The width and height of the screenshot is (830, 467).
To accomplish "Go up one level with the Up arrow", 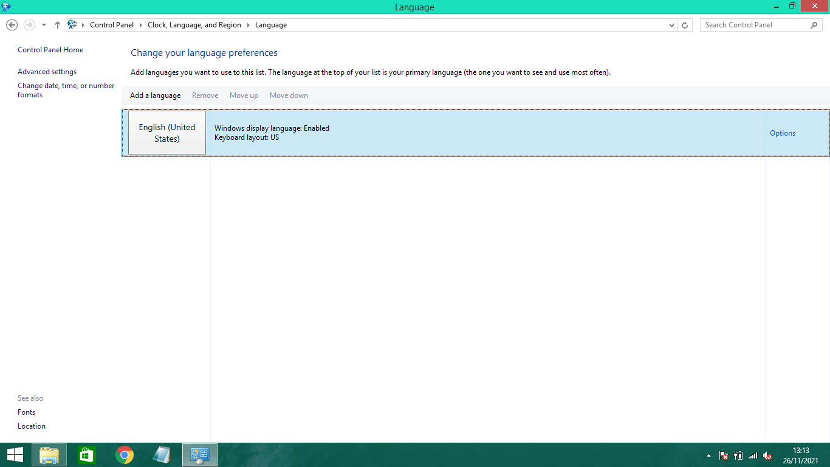I will [58, 25].
